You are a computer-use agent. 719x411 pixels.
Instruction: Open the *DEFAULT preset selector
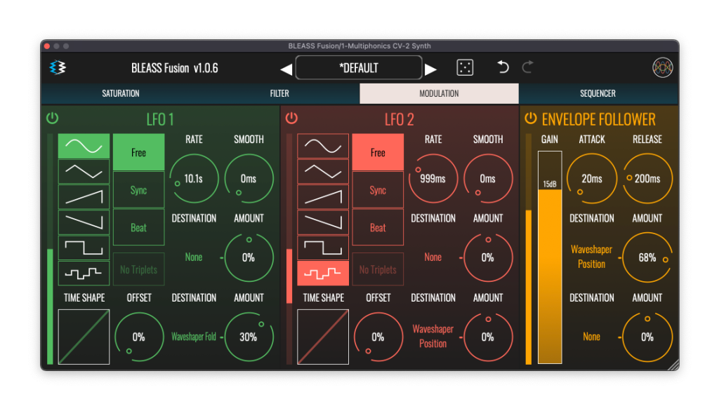click(x=359, y=68)
